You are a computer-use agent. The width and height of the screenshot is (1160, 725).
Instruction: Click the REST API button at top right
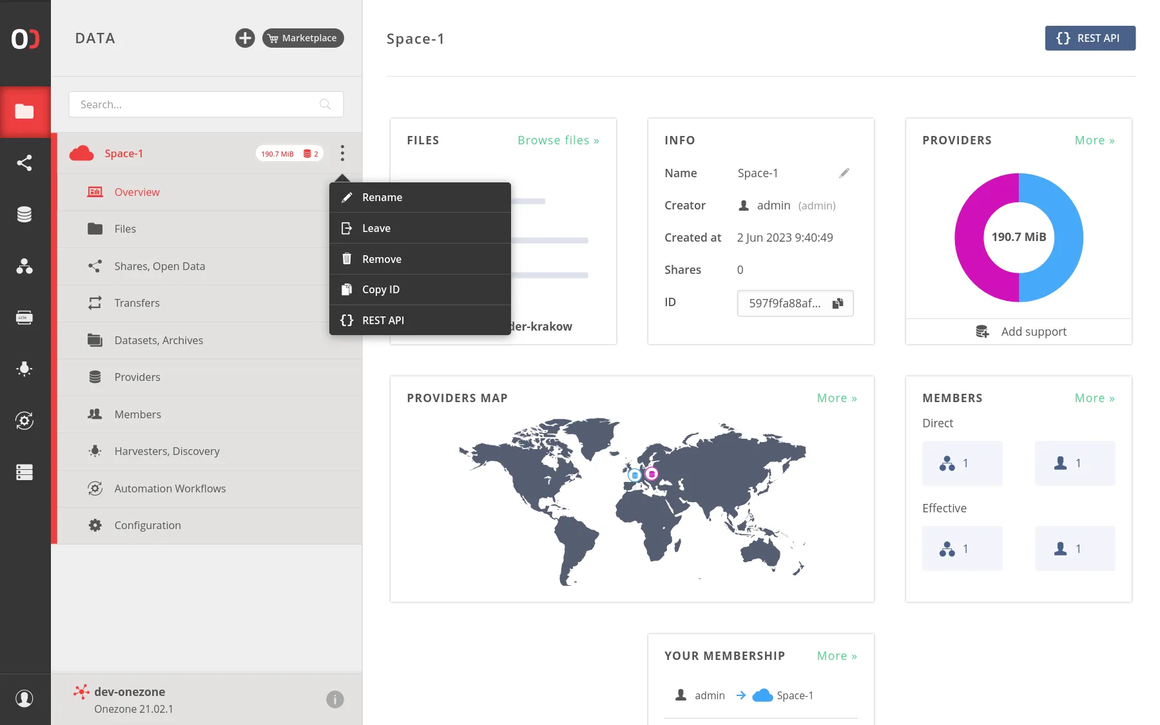point(1090,38)
